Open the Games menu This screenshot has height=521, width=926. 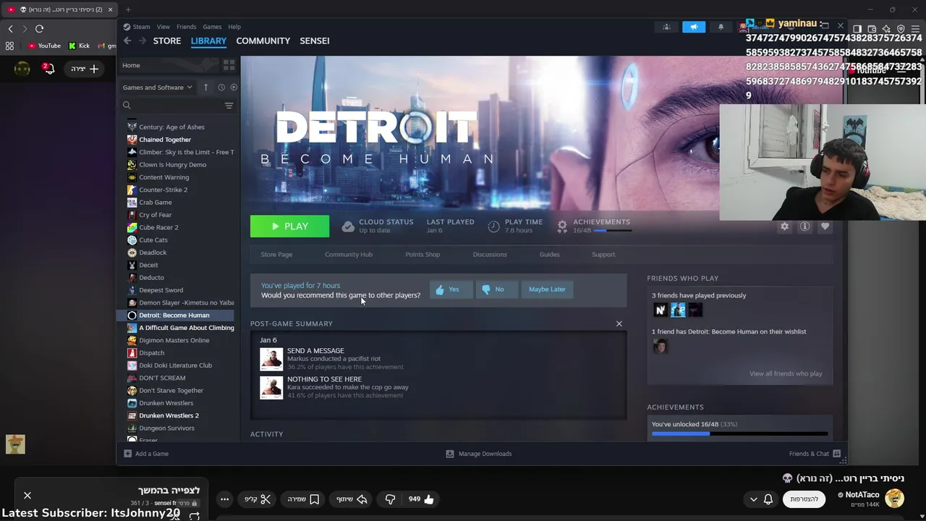[x=212, y=27]
